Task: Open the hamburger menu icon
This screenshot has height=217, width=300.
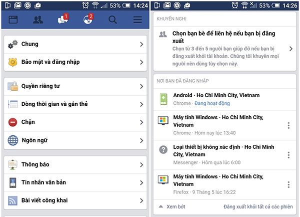Action: tap(137, 20)
